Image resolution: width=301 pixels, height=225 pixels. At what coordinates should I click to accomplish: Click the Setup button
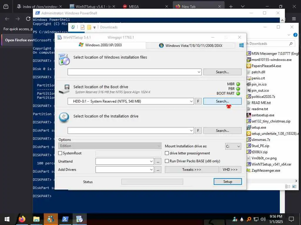pyautogui.click(x=228, y=182)
